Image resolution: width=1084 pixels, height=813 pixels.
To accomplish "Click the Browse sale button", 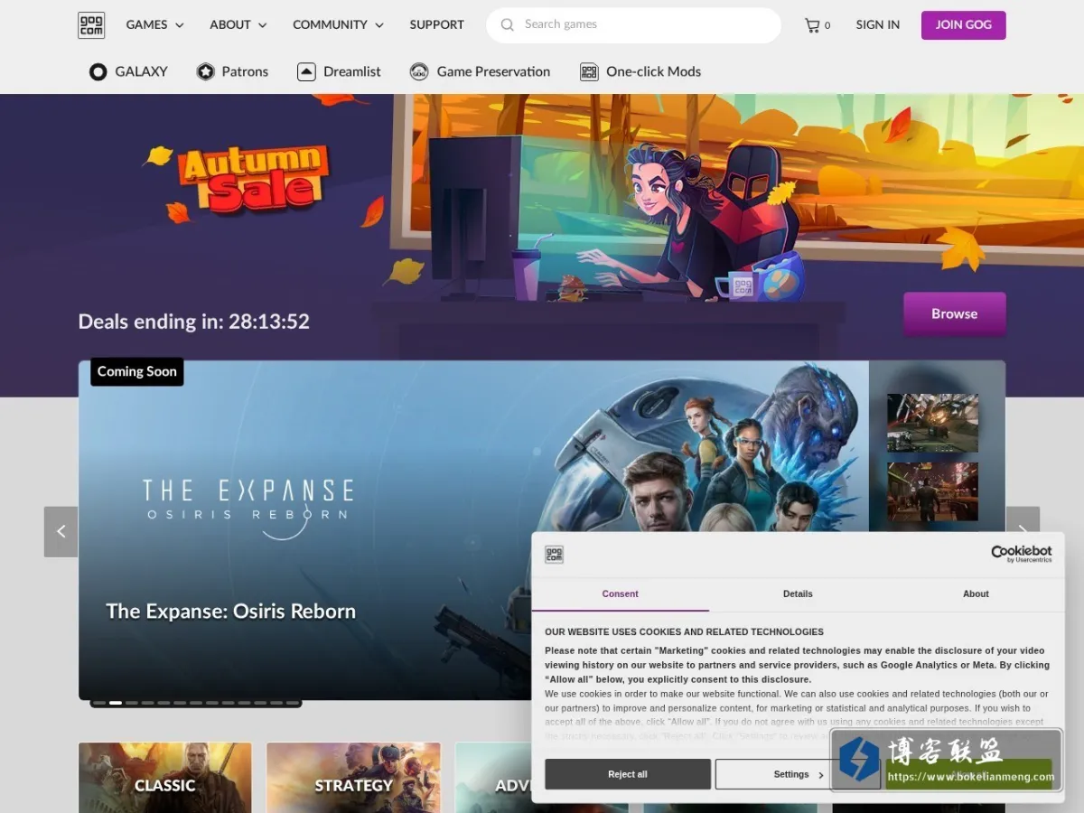I will tap(954, 313).
